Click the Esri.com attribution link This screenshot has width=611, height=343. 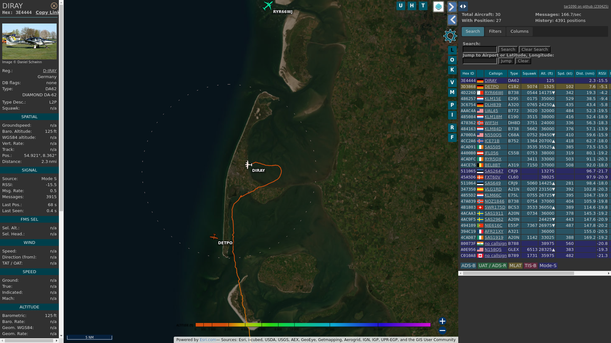click(x=208, y=340)
